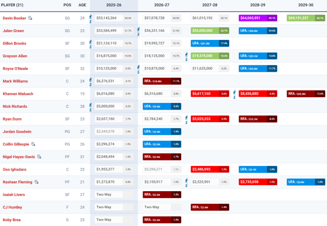Open Khaman Maluach's player link
Viewport: 327px width, 226px height.
tap(18, 94)
